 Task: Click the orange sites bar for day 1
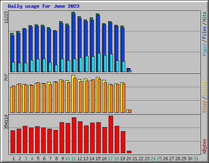tap(13, 99)
